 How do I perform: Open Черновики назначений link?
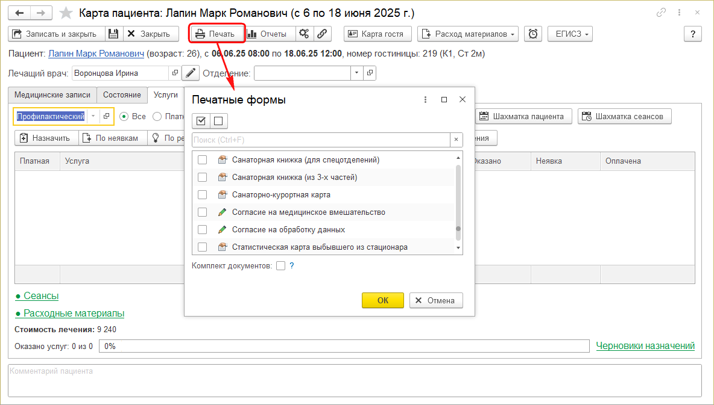645,346
